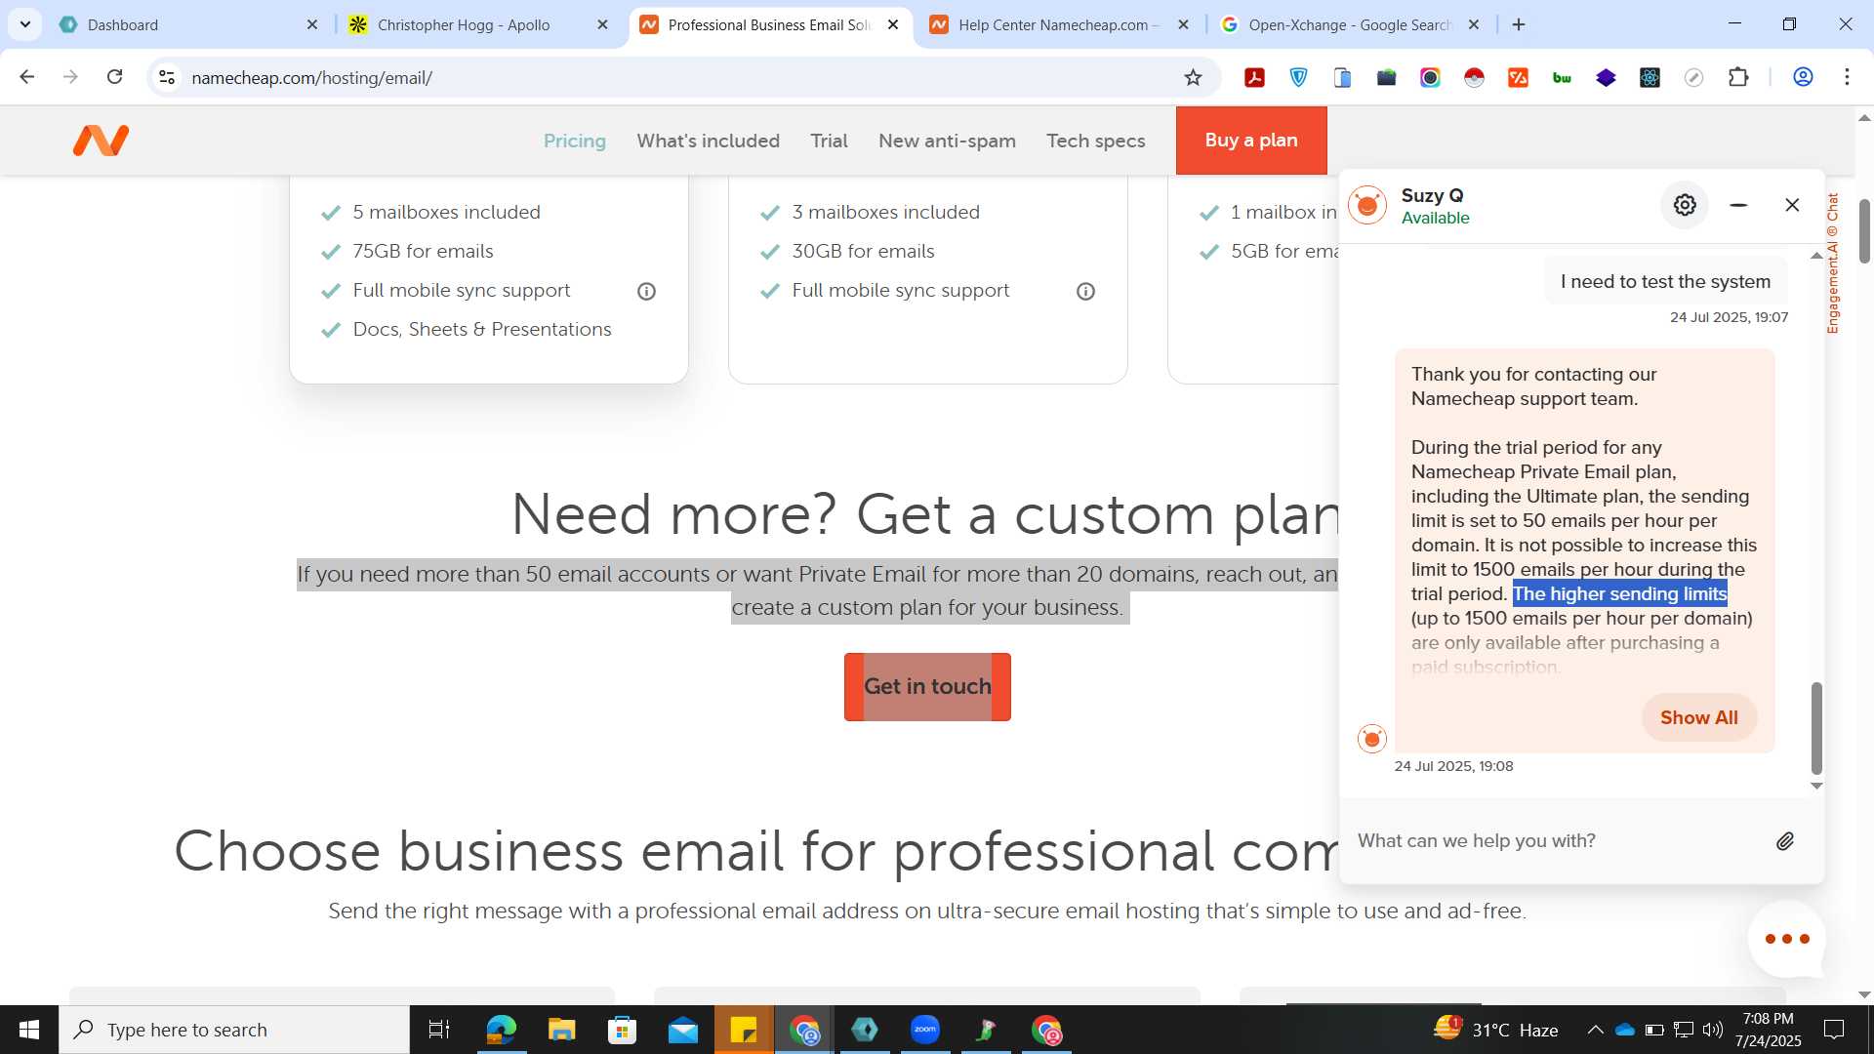The image size is (1874, 1054).
Task: Switch to Christopher Hogg - Apollo tab
Action: pos(478,24)
